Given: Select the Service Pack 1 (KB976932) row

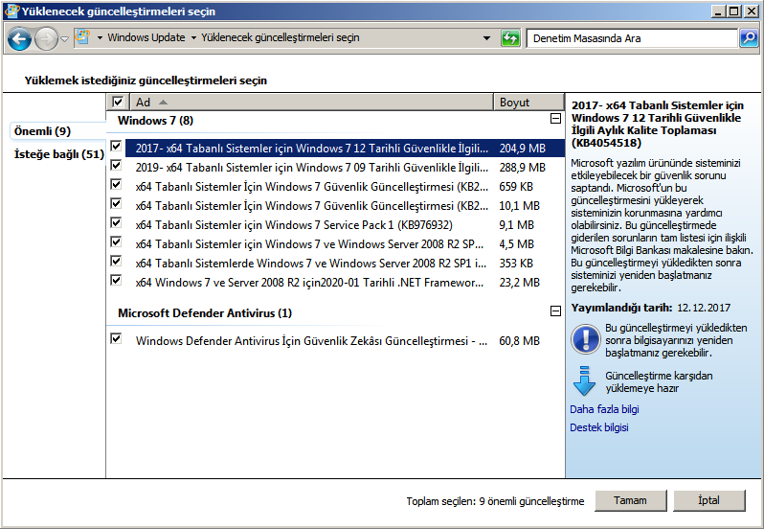Looking at the screenshot, I should click(x=345, y=225).
